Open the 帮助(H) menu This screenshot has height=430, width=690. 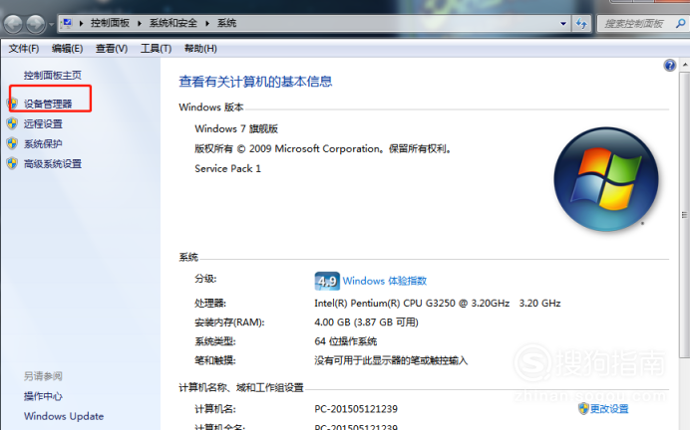click(200, 49)
